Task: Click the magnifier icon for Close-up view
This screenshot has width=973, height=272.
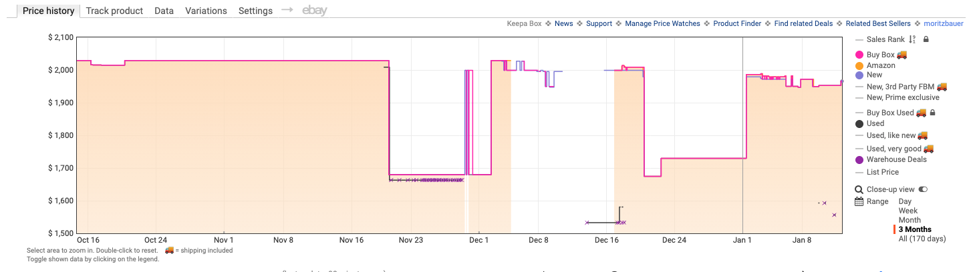Action: 859,189
